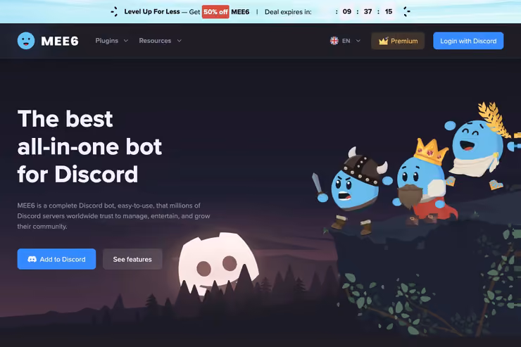This screenshot has height=347, width=521.
Task: Click the Deal expires in text
Action: coord(288,12)
